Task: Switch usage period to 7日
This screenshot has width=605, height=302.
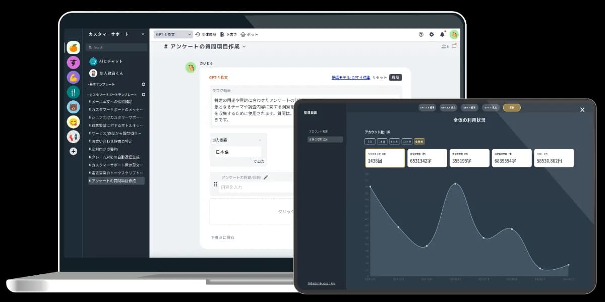Action: (370, 141)
